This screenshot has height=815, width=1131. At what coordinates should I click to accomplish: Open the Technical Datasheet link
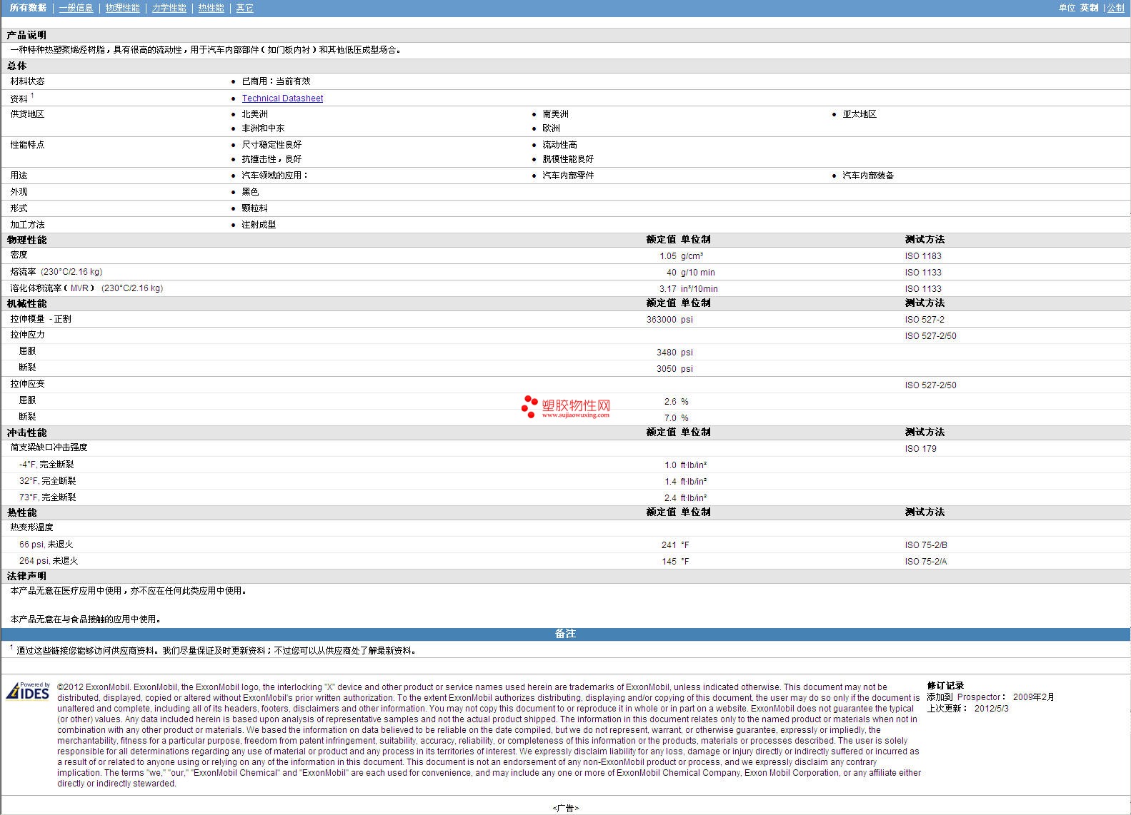[x=282, y=98]
